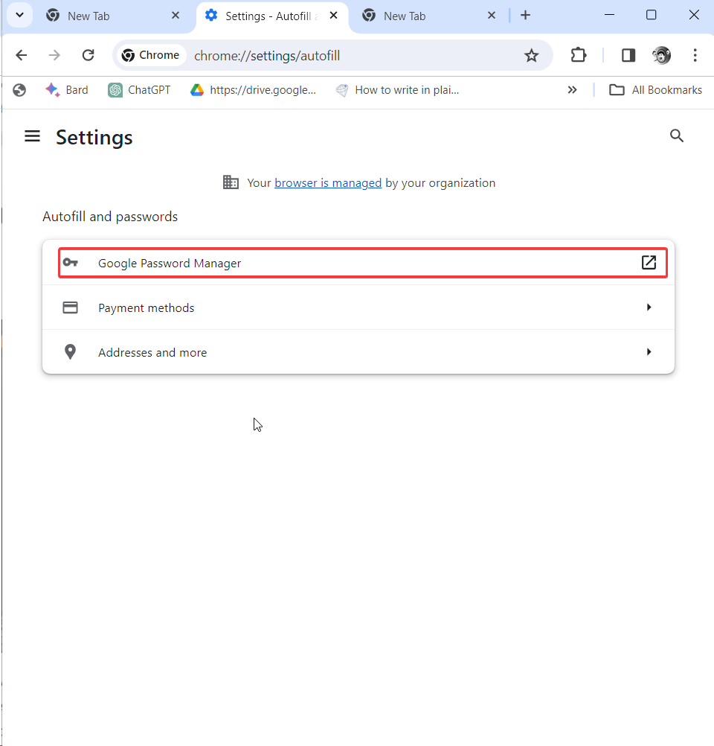714x746 pixels.
Task: Click the Addresses location pin icon
Action: click(x=70, y=351)
